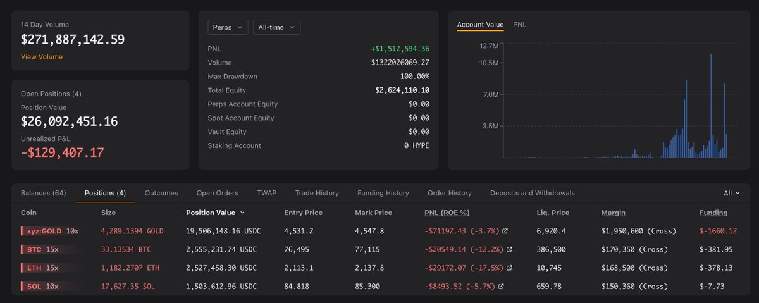
Task: Show the Balances (64) tab
Action: point(44,193)
